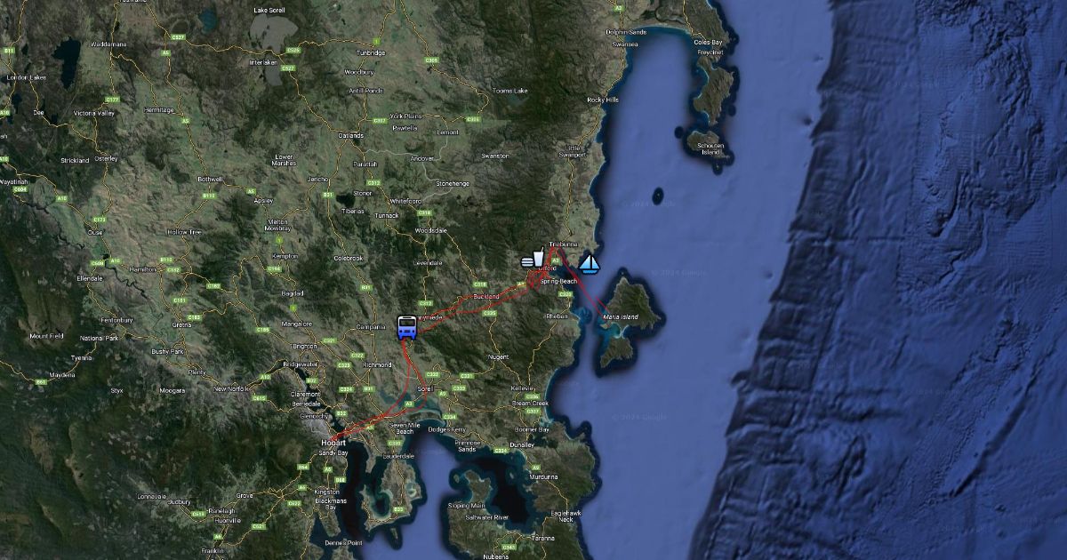Click the blue bus marker near Campania

[x=406, y=328]
